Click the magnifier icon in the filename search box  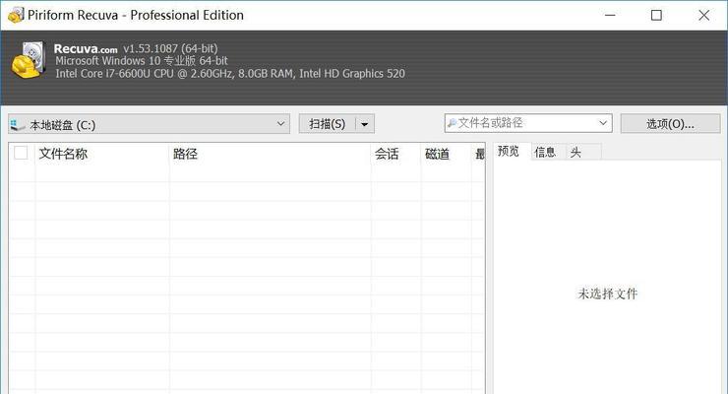pos(452,123)
